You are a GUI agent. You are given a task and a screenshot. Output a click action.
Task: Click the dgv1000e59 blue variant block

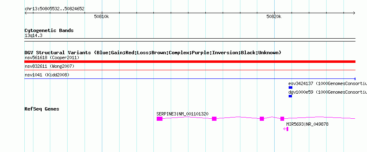(x=290, y=96)
